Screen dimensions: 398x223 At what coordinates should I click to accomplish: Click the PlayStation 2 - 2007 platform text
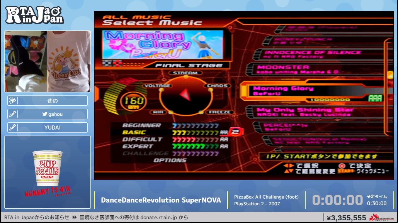pyautogui.click(x=257, y=203)
